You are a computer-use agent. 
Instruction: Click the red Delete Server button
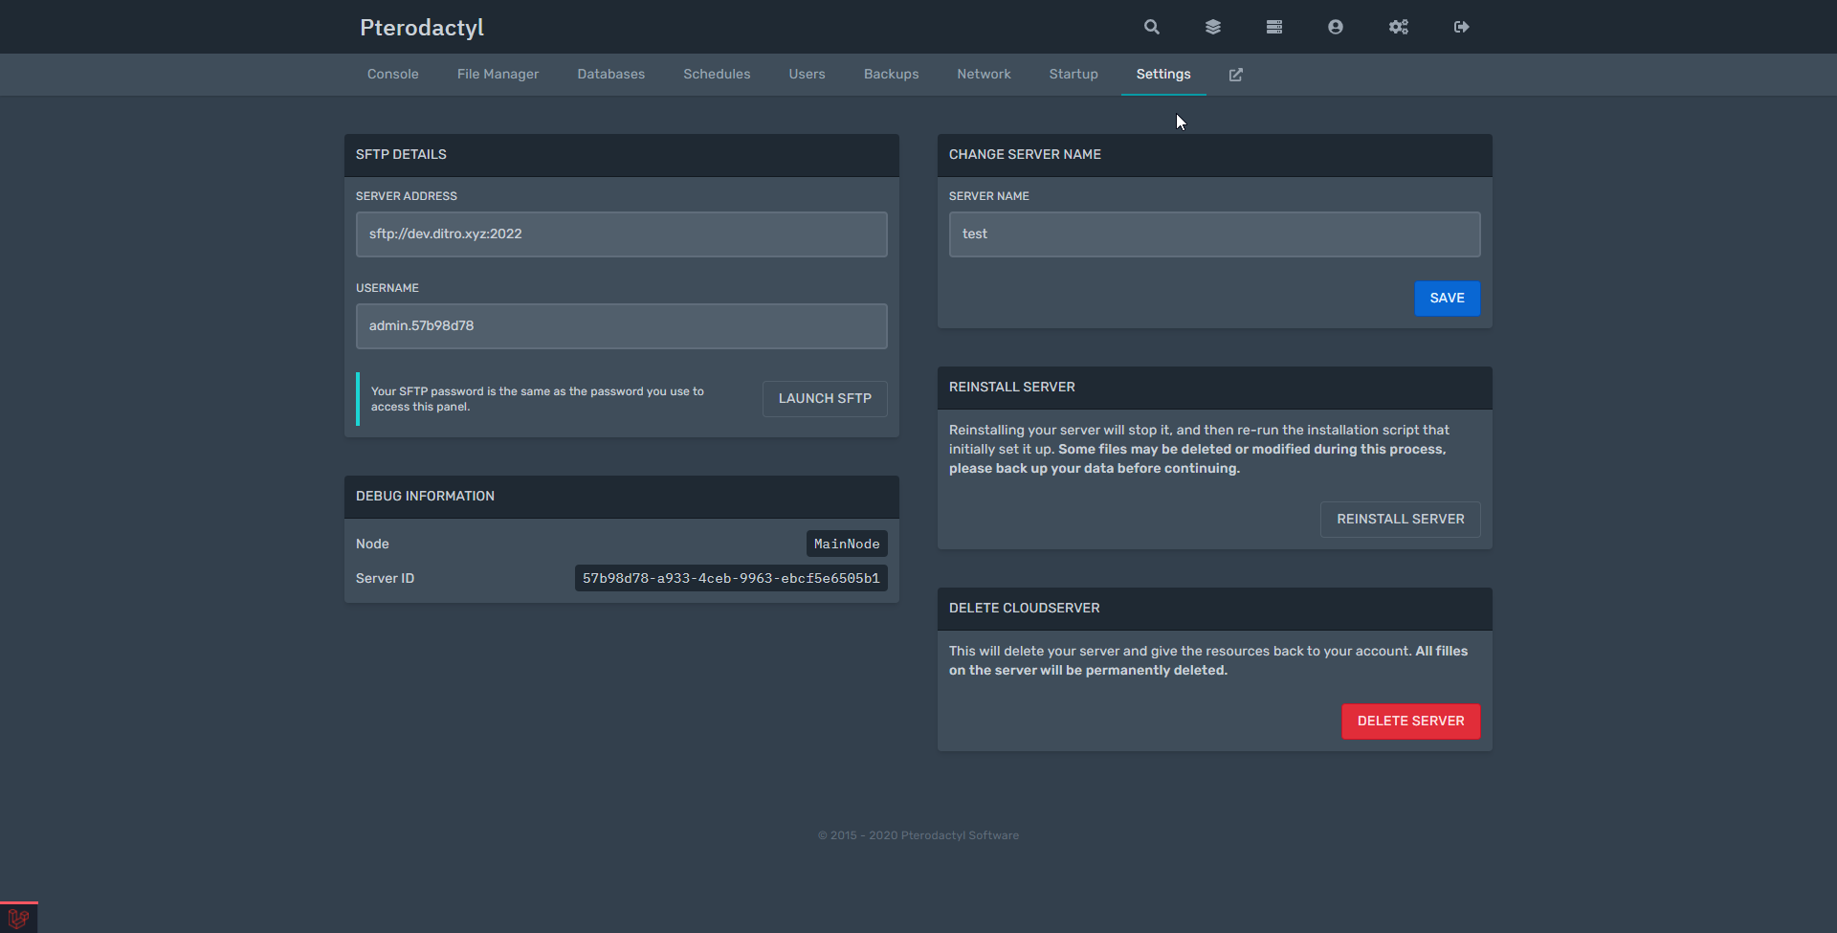pos(1410,722)
